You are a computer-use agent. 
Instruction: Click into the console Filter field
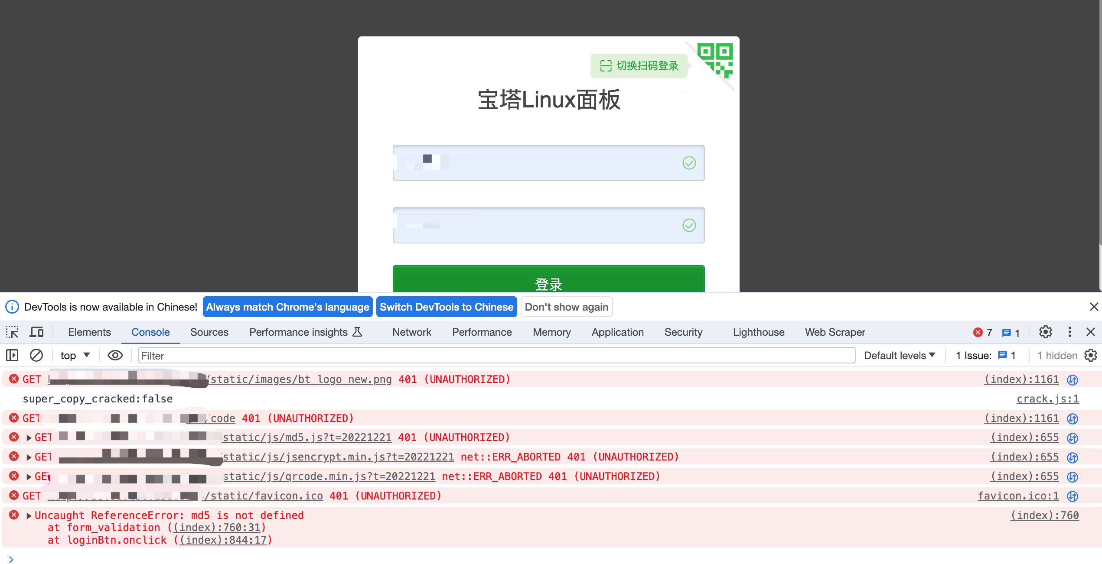497,356
